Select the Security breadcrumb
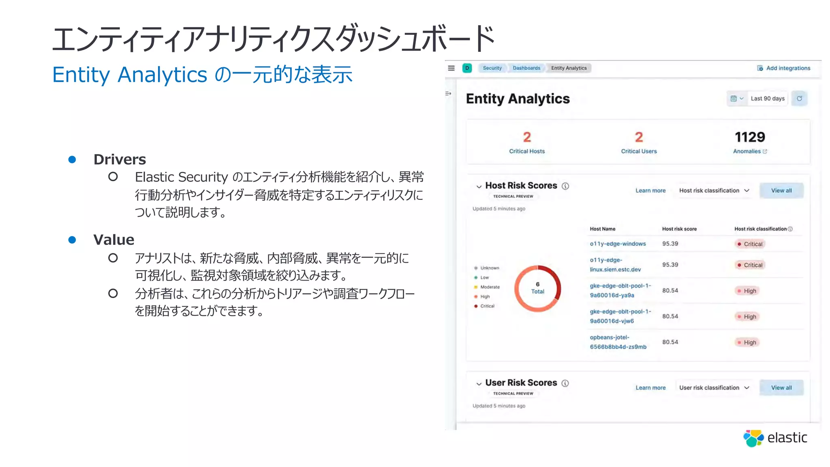 (492, 68)
